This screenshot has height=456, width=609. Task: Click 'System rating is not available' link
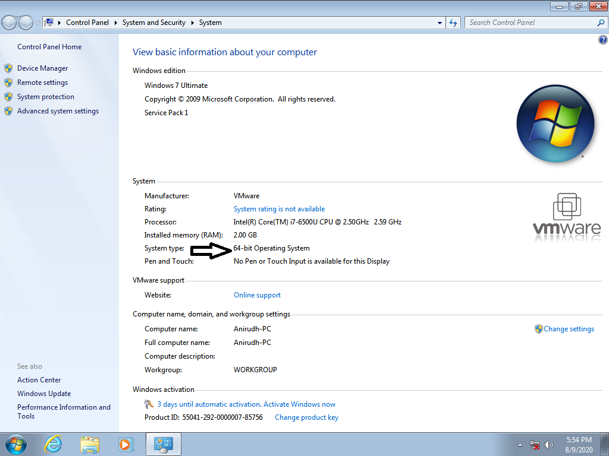click(x=279, y=209)
